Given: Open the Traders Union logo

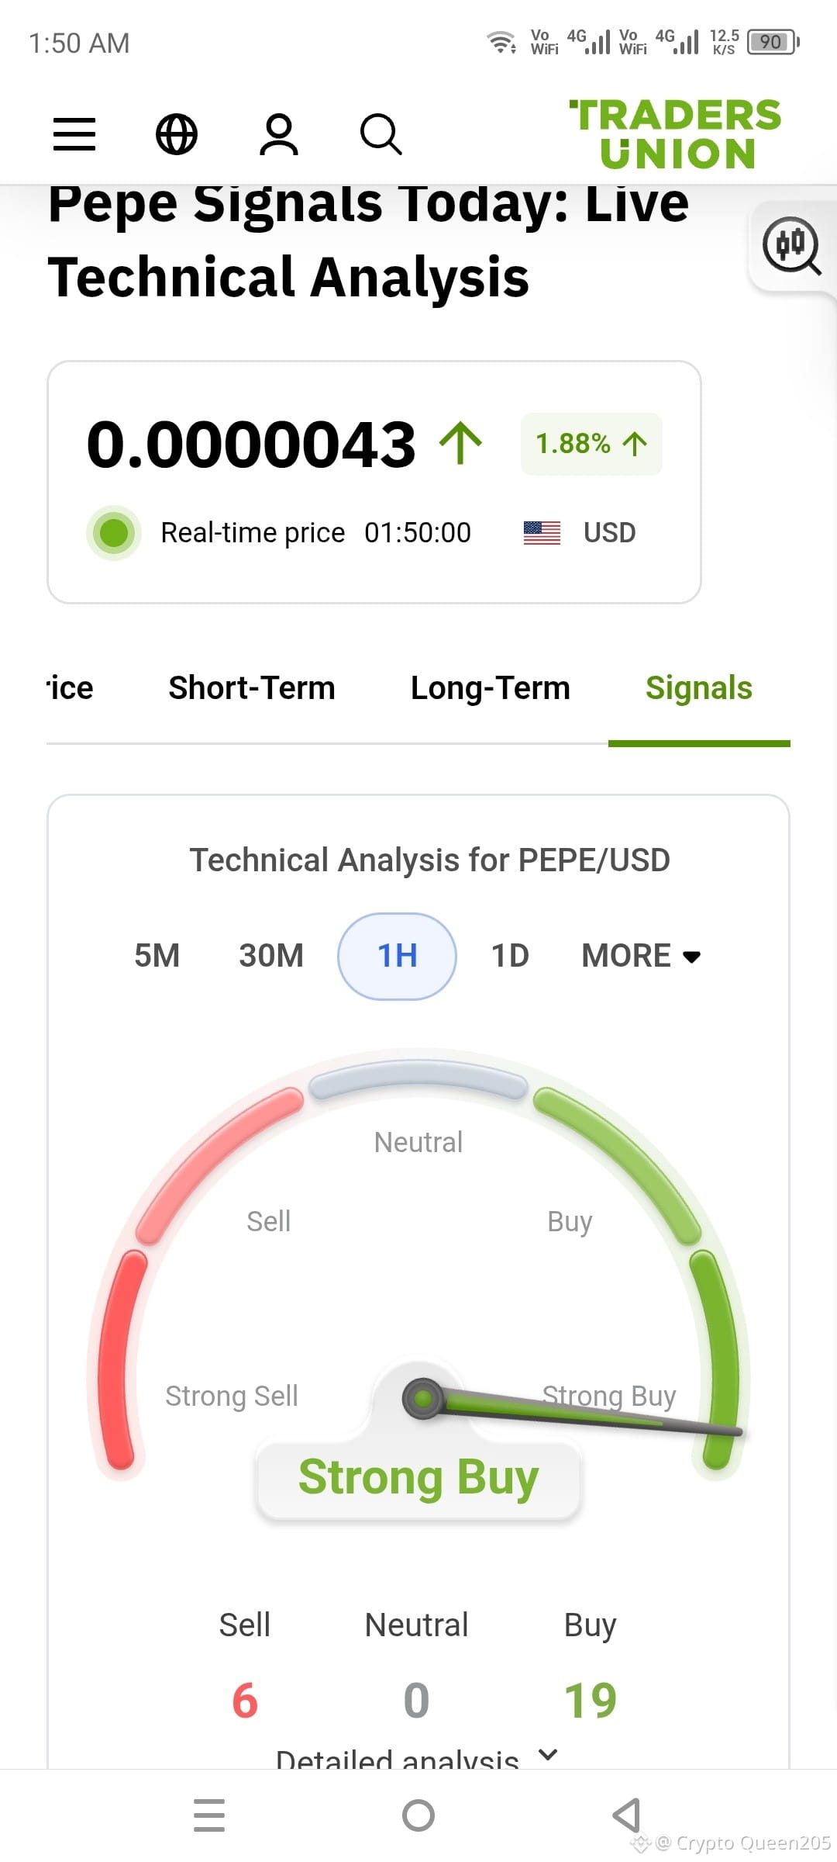Looking at the screenshot, I should point(676,133).
